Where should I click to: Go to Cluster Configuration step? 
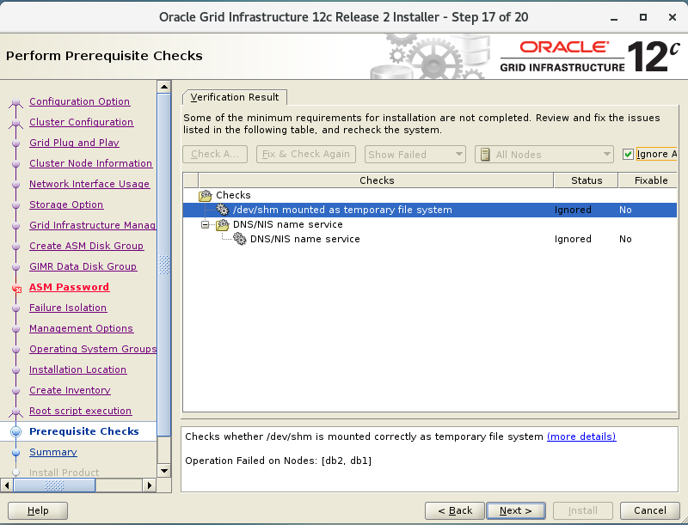pyautogui.click(x=81, y=122)
